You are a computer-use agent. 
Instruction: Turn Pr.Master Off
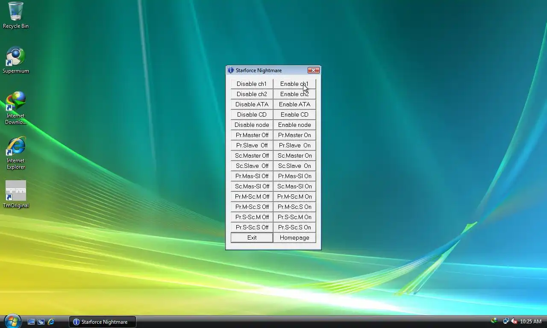[x=252, y=135]
